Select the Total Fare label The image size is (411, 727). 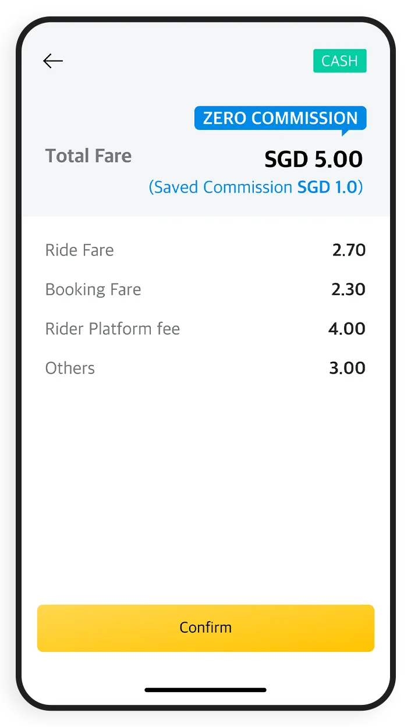88,156
